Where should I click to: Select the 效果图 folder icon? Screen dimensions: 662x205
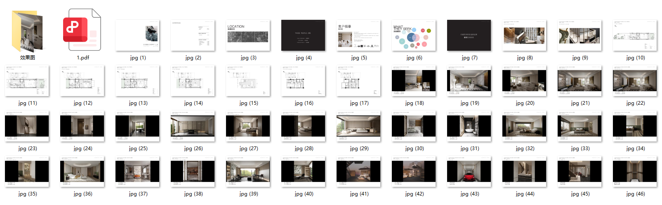(27, 31)
